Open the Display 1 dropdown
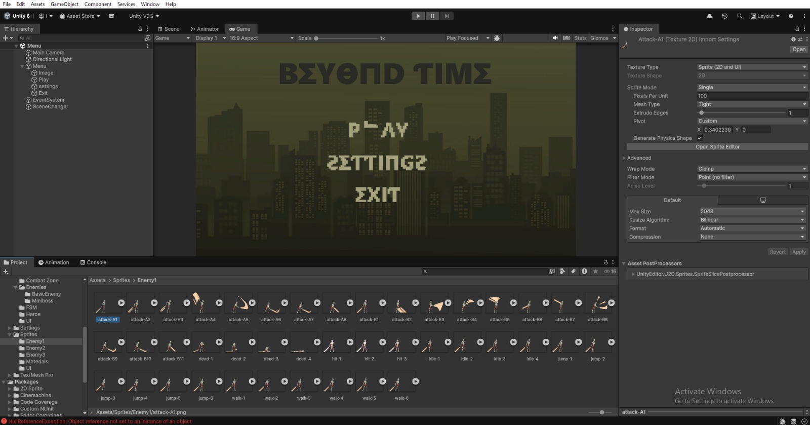 [x=211, y=38]
